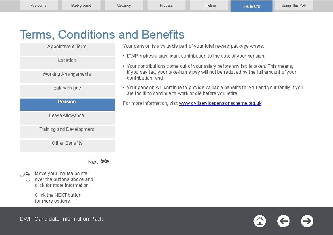Click the Next double-chevron arrows

(105, 161)
